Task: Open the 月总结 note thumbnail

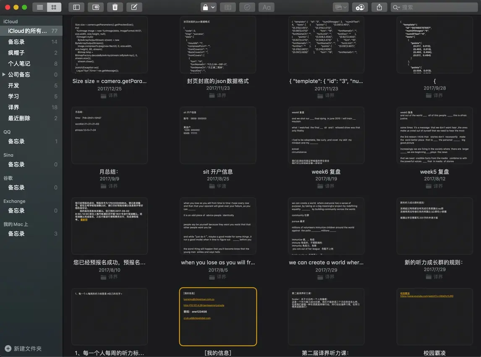Action: point(110,135)
